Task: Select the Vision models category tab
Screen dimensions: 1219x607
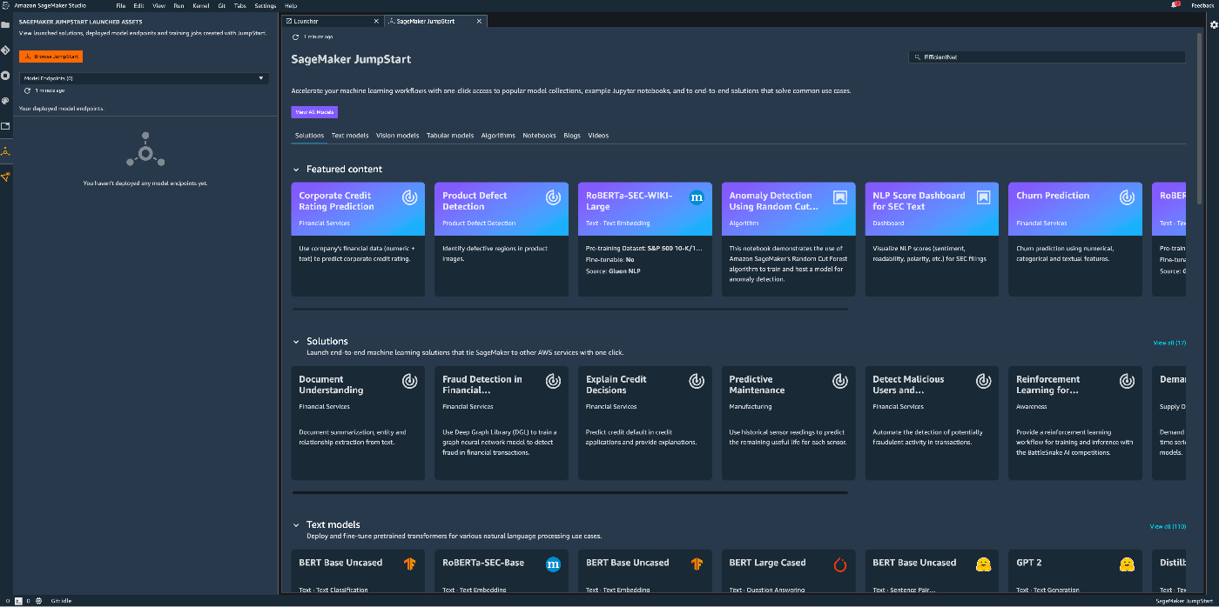Action: [x=397, y=136]
